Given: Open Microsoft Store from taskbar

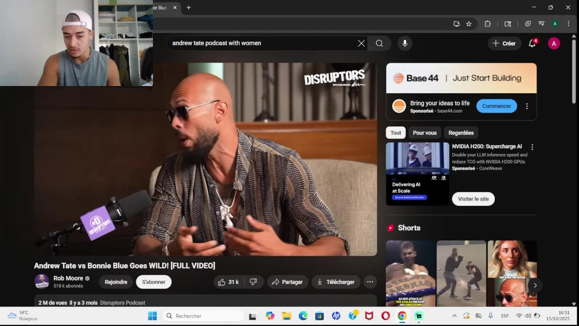Looking at the screenshot, I should coord(319,316).
